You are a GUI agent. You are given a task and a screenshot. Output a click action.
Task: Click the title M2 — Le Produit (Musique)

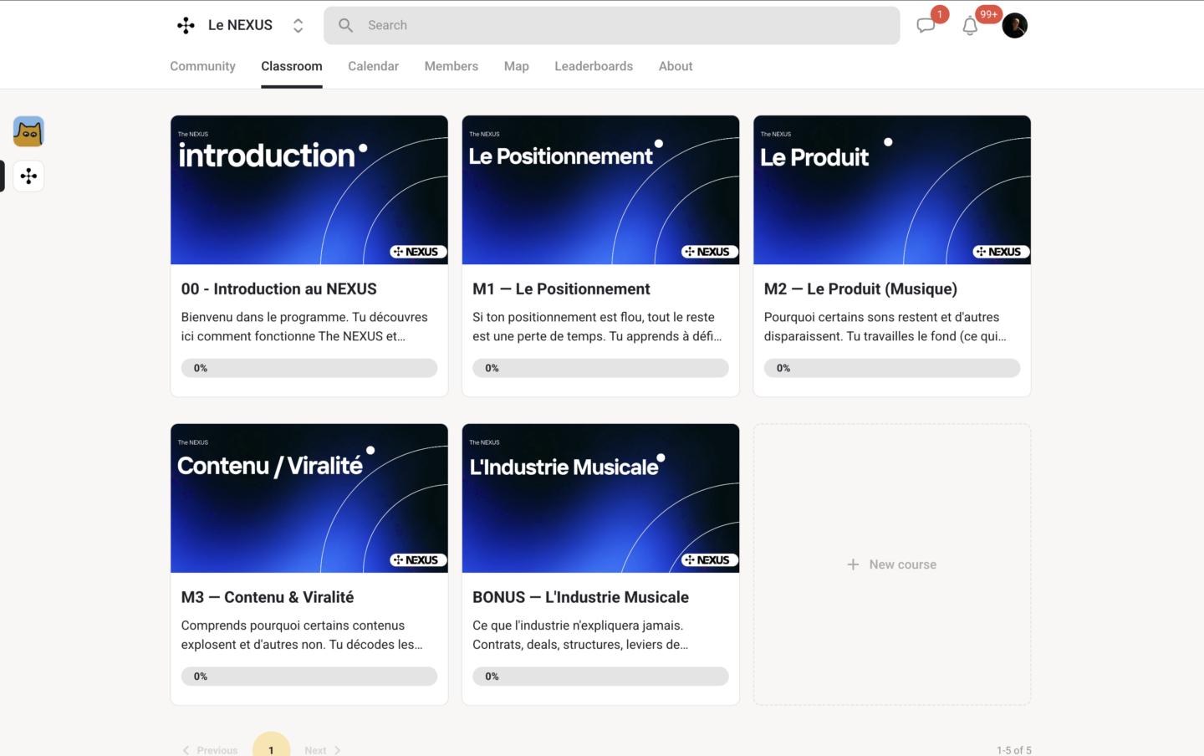[860, 289]
